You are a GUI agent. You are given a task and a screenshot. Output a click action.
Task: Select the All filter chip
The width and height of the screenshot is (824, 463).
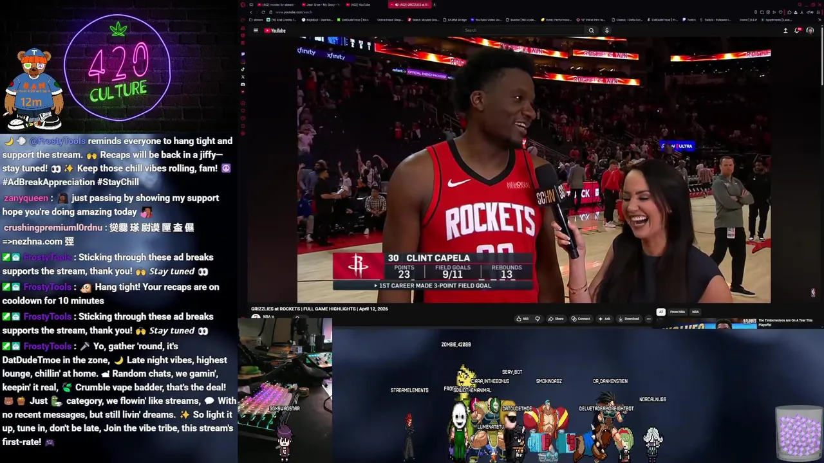point(660,312)
